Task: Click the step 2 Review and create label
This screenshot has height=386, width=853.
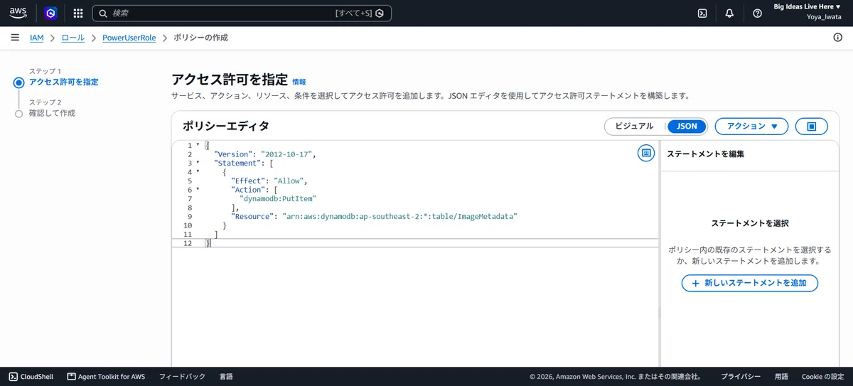Action: 52,113
